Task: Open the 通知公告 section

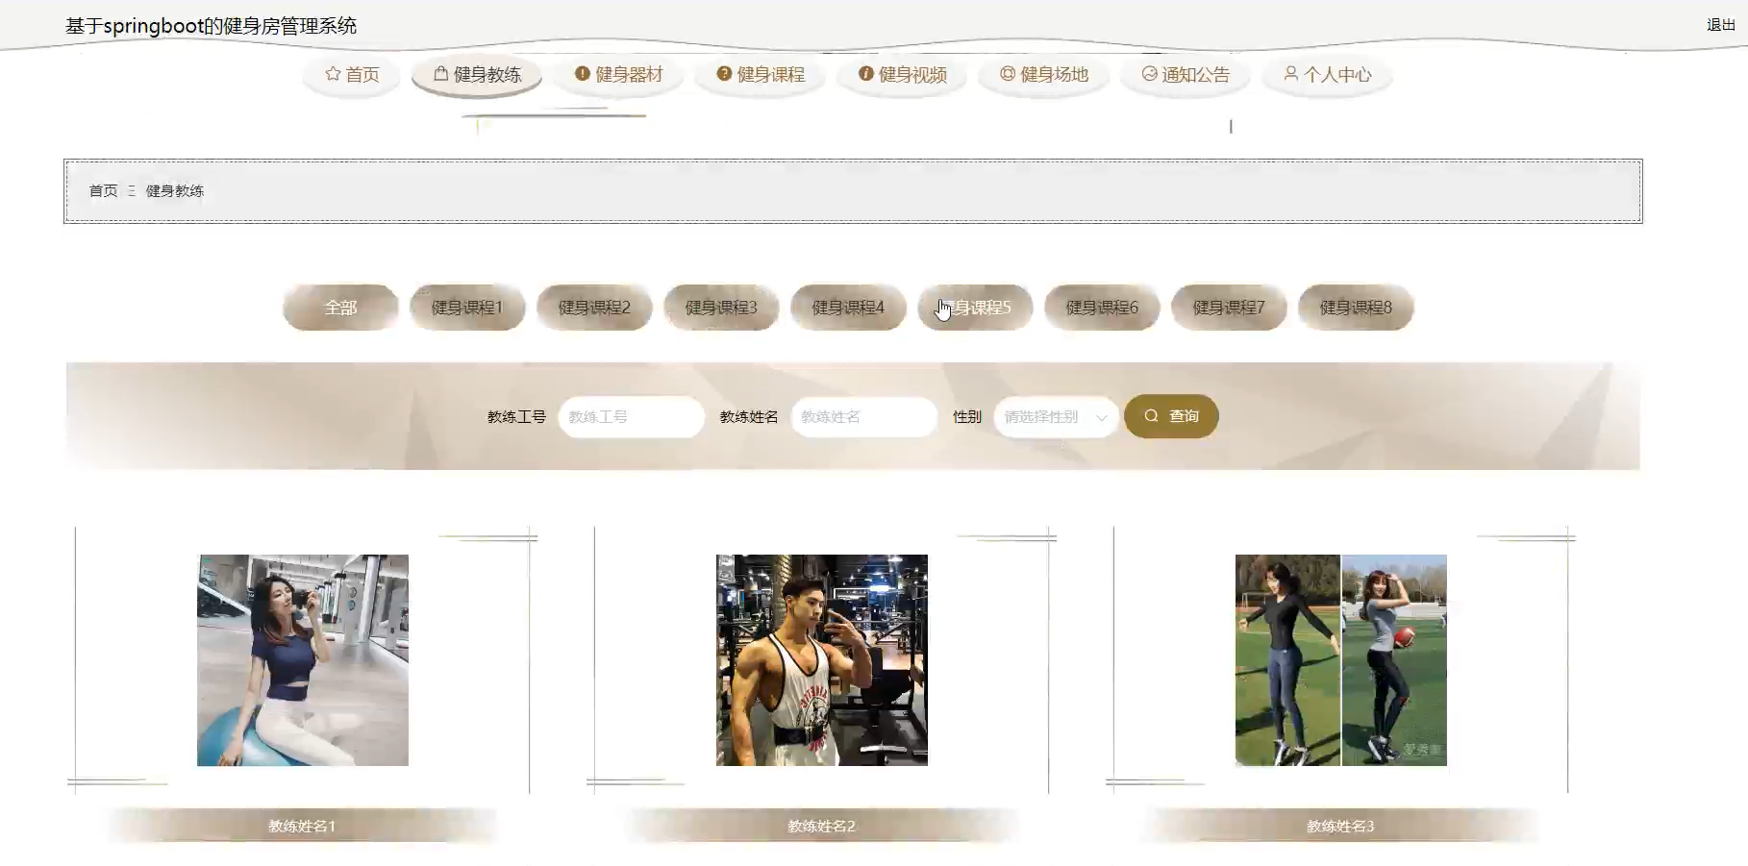Action: click(x=1185, y=73)
